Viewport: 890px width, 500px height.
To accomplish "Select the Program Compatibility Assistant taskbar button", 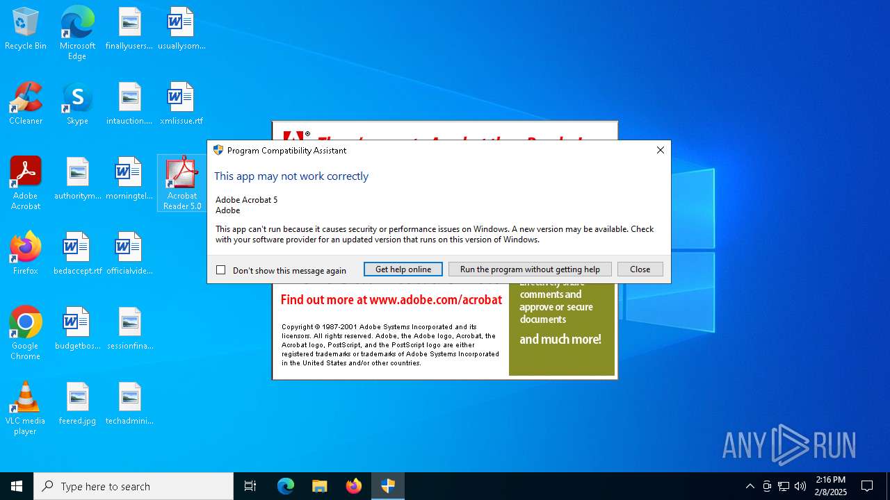I will 388,486.
